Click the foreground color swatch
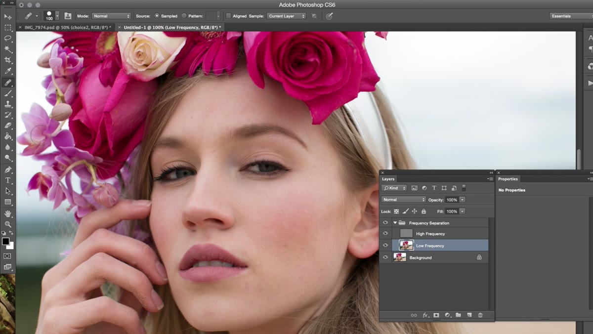Viewport: 593px width, 334px height. click(x=6, y=241)
